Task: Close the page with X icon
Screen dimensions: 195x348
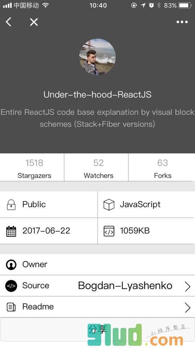Action: [34, 22]
